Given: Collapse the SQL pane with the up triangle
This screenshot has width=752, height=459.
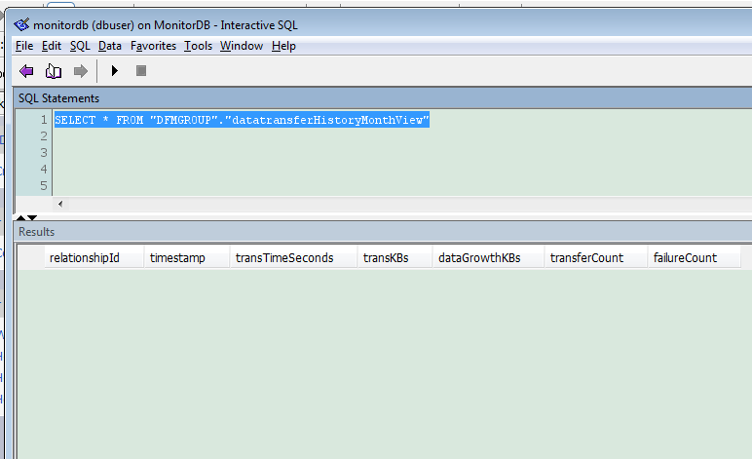Looking at the screenshot, I should point(21,217).
